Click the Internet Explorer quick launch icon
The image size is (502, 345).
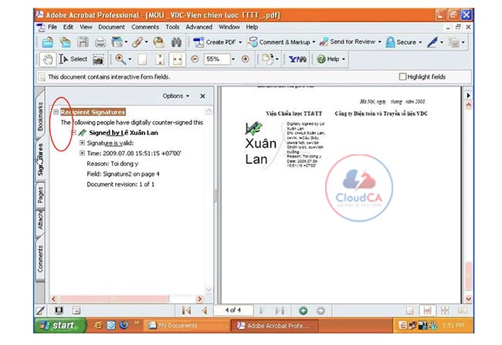(98, 325)
